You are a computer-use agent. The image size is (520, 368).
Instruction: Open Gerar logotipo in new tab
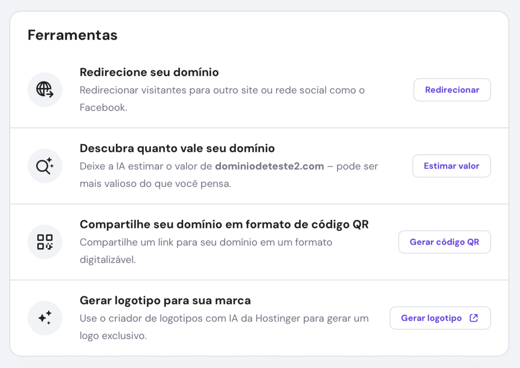440,318
